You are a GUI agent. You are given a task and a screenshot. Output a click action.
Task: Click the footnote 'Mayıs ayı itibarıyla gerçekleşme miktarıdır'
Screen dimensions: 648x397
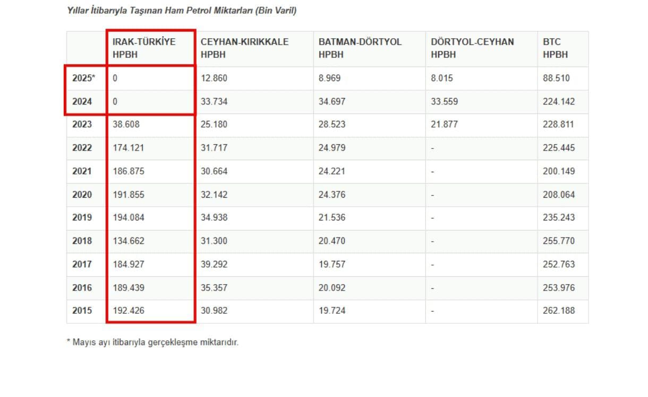(x=154, y=342)
